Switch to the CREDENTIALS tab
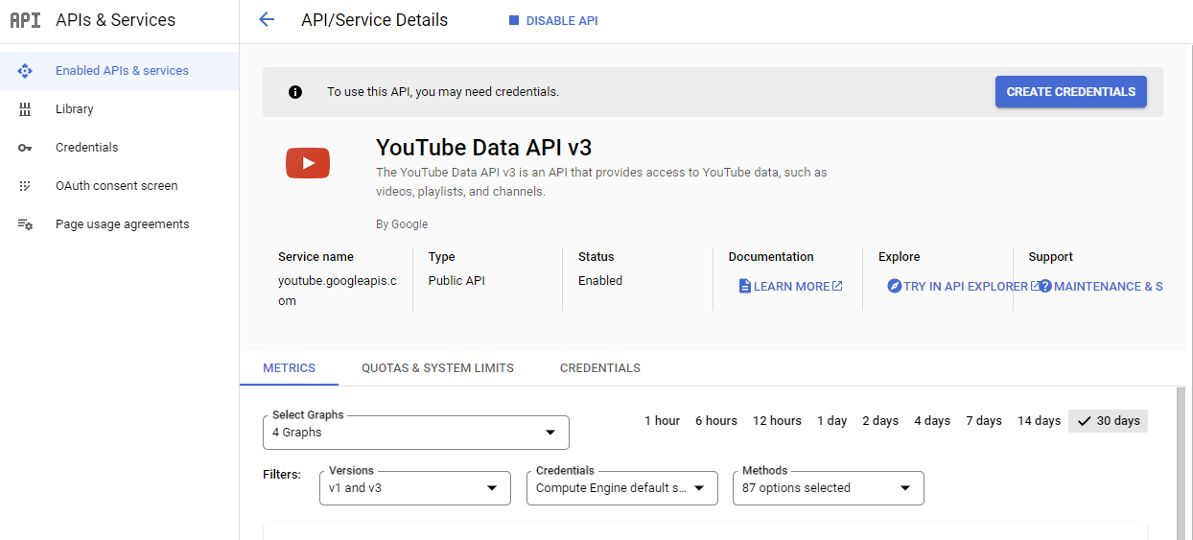Screen dimensions: 1193x540 (x=600, y=368)
